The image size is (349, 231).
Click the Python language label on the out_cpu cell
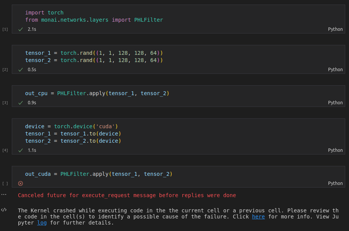coord(335,102)
